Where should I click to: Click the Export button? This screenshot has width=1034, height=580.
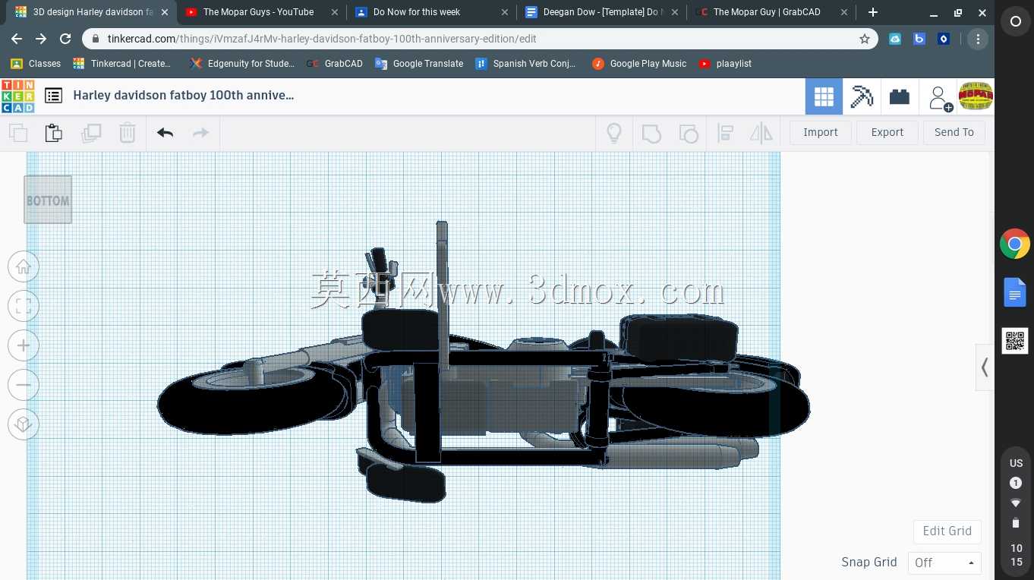pos(887,132)
